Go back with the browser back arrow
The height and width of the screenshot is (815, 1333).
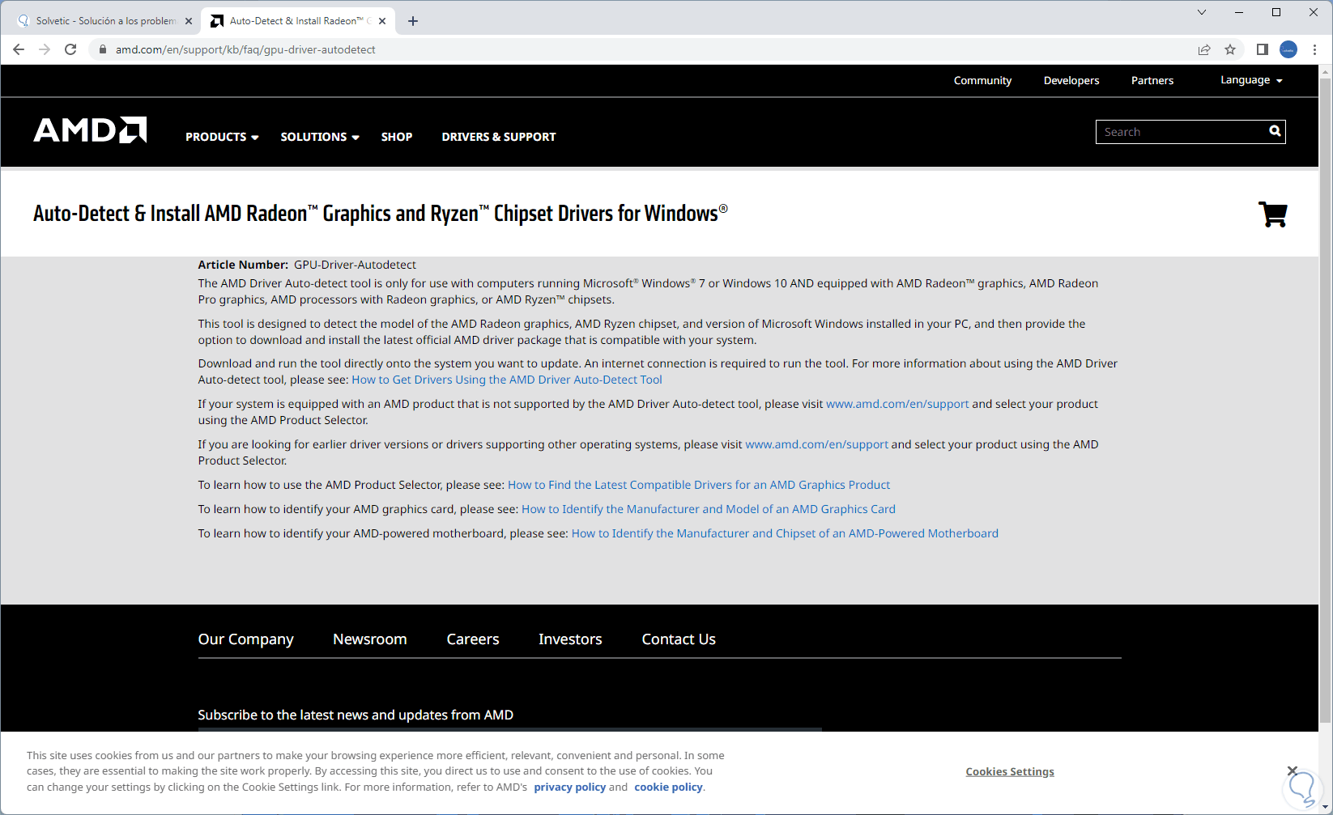pos(19,49)
